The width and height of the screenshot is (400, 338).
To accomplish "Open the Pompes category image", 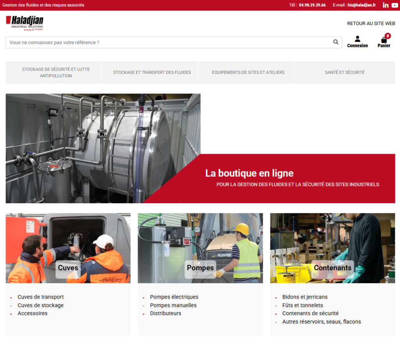I will click(200, 248).
